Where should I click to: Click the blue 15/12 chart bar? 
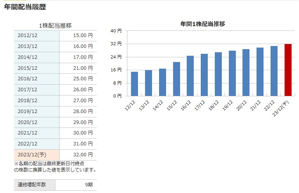(x=176, y=79)
